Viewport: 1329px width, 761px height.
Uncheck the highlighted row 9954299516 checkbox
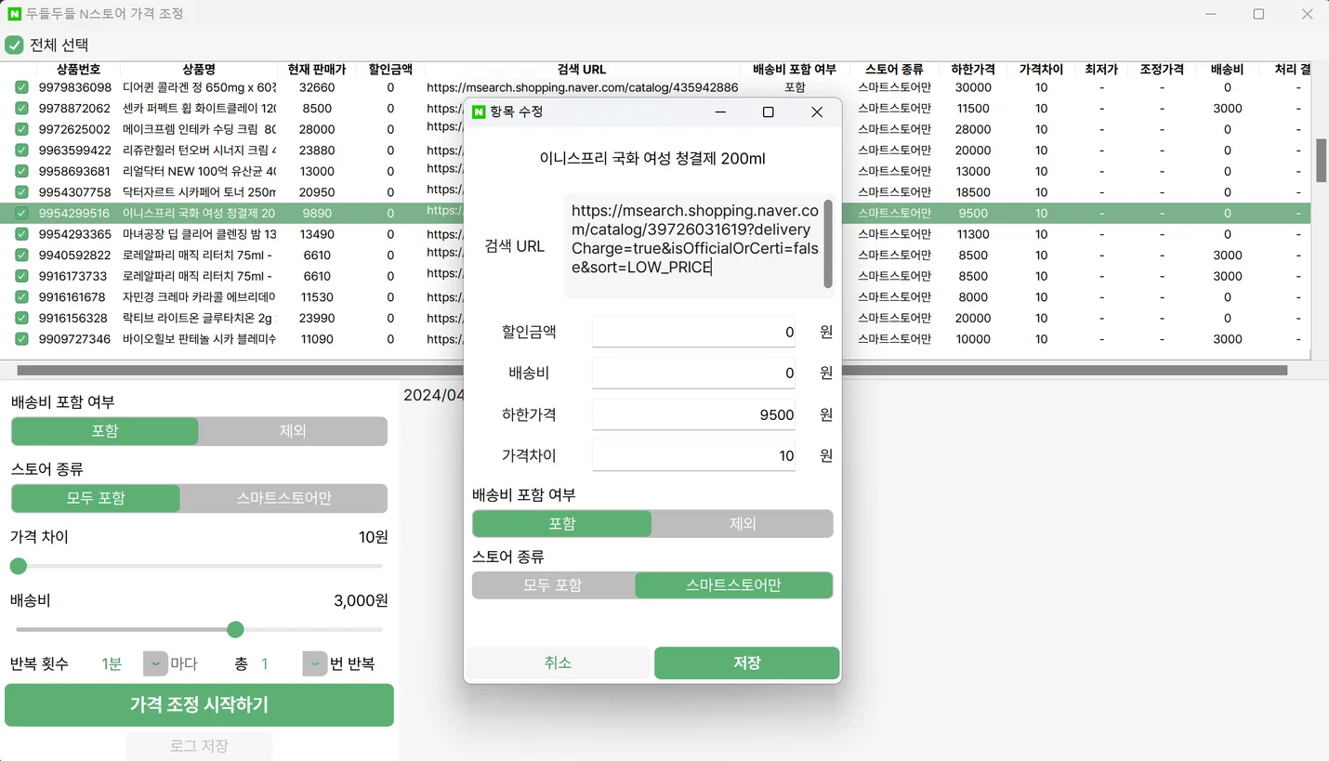click(21, 213)
